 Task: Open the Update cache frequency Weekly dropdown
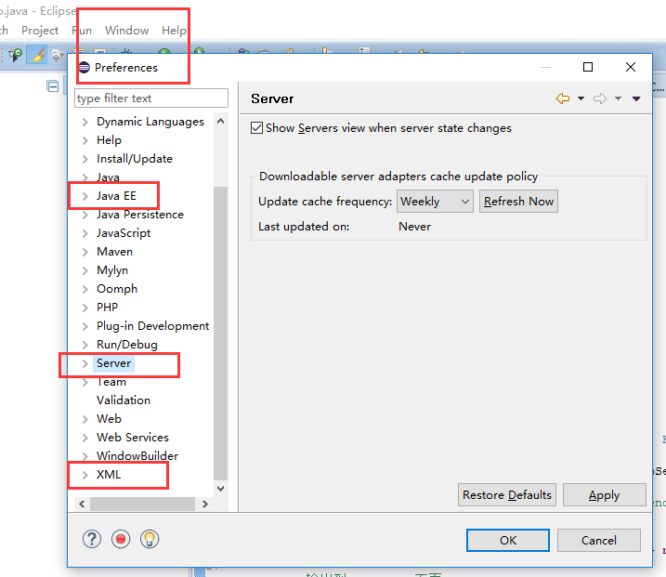tap(435, 201)
